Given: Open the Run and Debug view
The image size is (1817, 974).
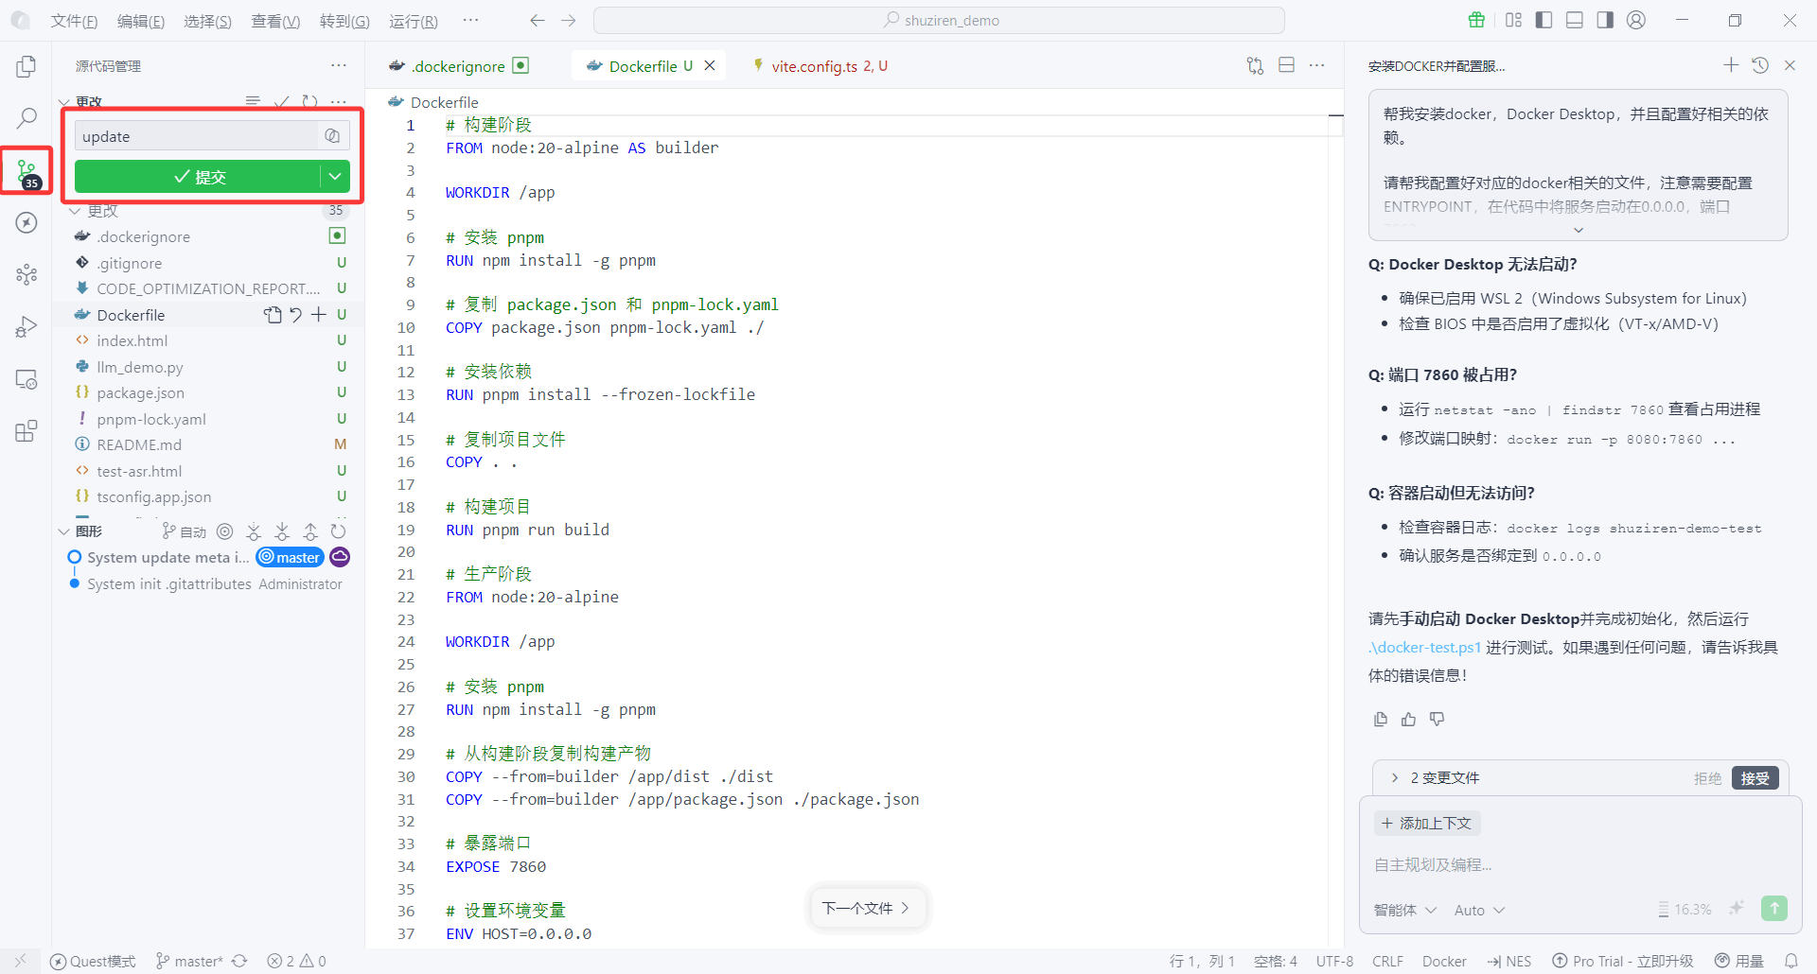Looking at the screenshot, I should click(x=26, y=327).
